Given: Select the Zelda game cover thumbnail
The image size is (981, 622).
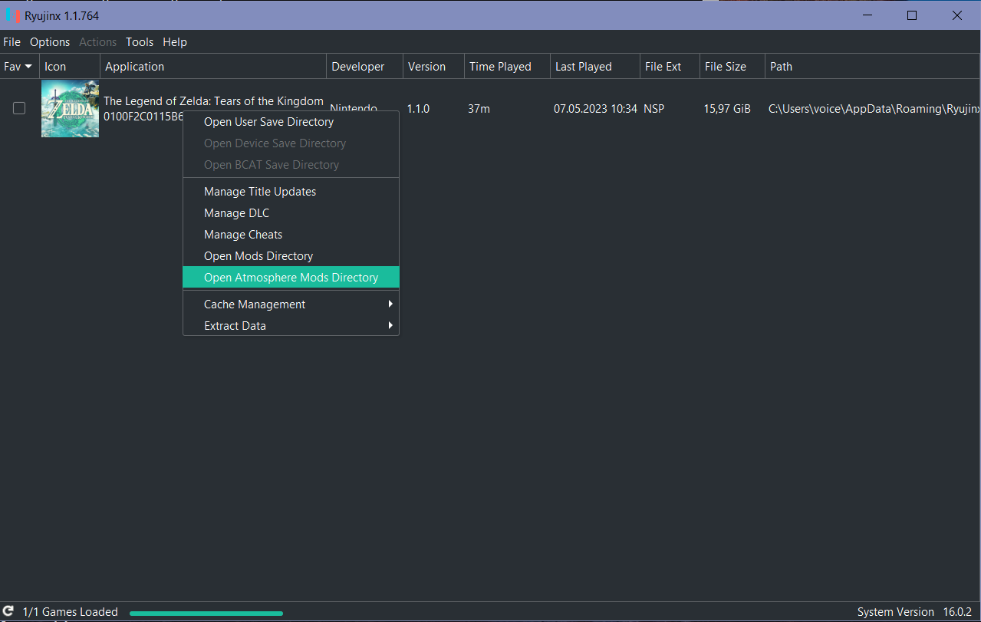Looking at the screenshot, I should [70, 109].
